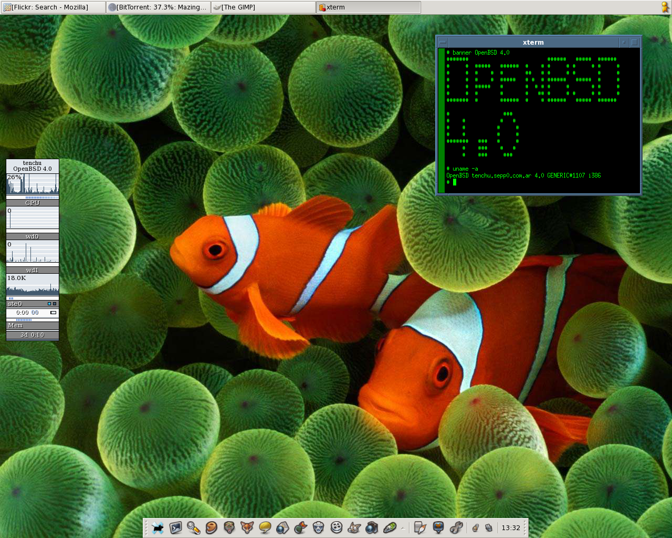The height and width of the screenshot is (538, 672).
Task: Open the Xfce mouse menu in panel
Action: coord(157,527)
